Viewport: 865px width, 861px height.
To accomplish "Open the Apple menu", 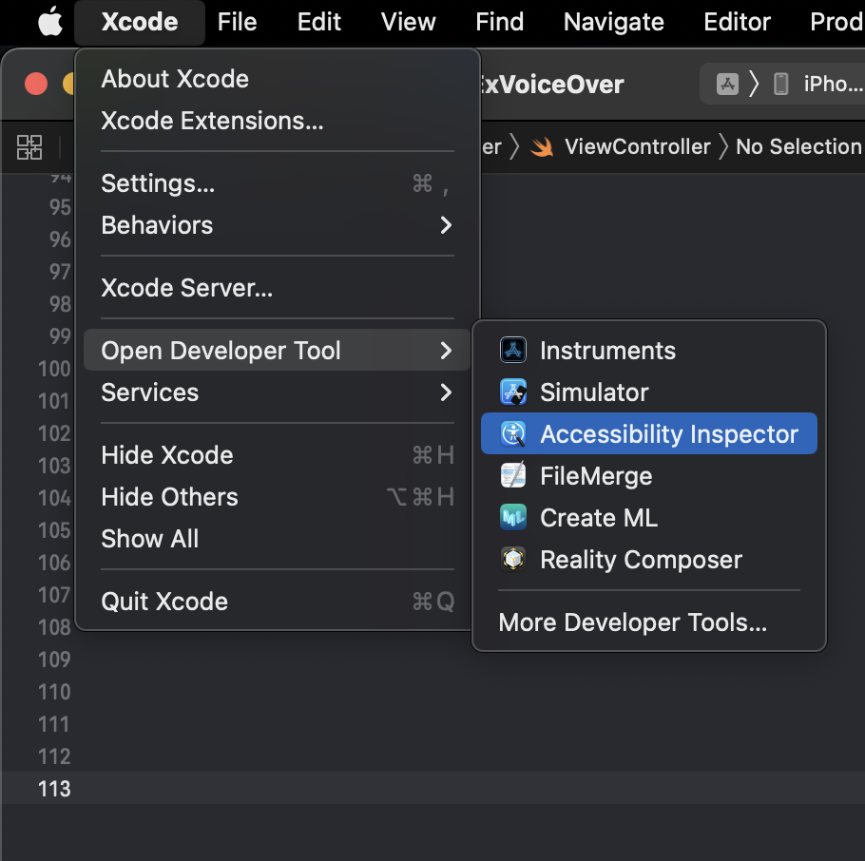I will (x=50, y=22).
